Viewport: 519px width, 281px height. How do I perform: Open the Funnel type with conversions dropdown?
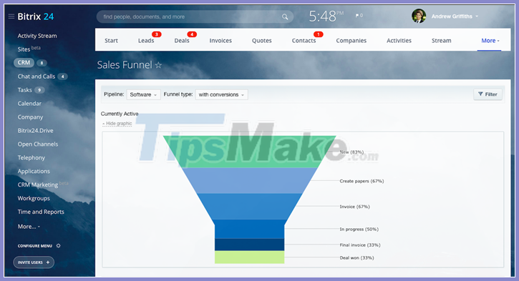(x=221, y=94)
